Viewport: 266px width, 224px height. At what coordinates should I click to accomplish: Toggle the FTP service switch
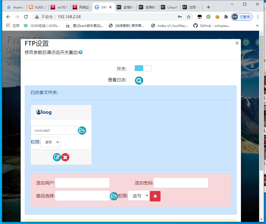pos(143,68)
